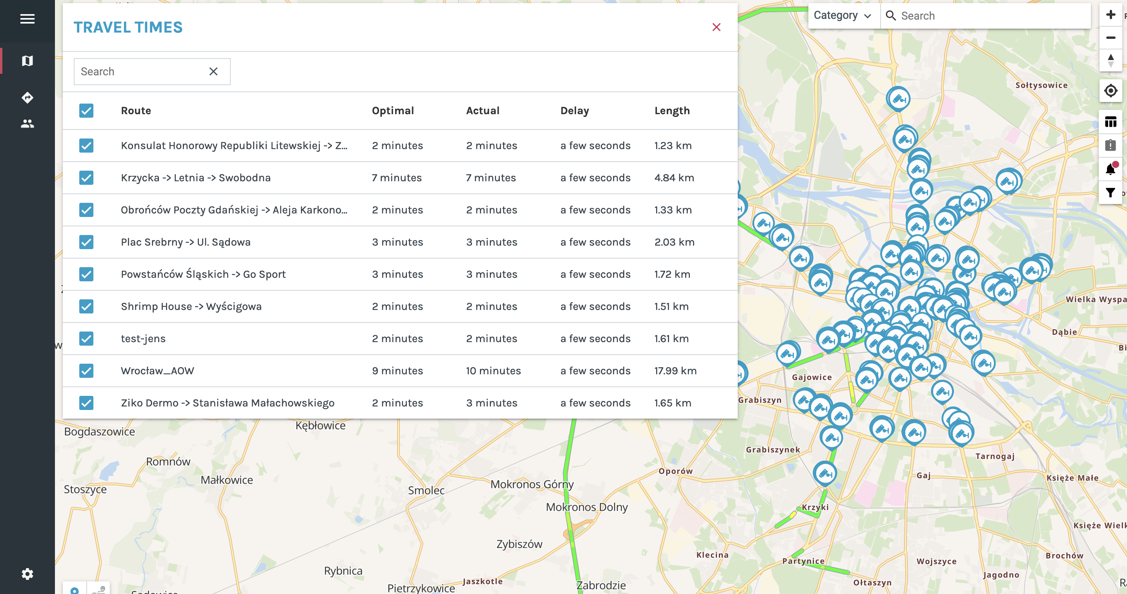
Task: Zoom out on the map
Action: coord(1111,38)
